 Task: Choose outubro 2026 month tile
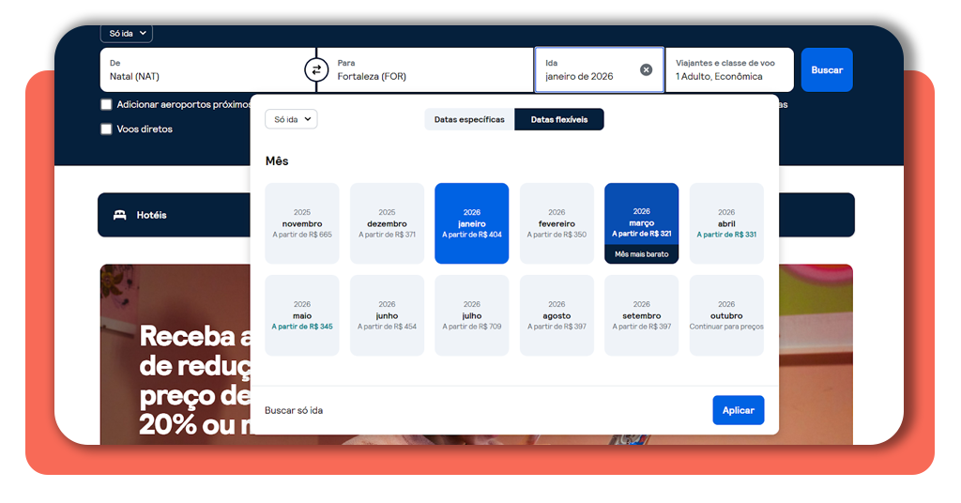(x=726, y=314)
